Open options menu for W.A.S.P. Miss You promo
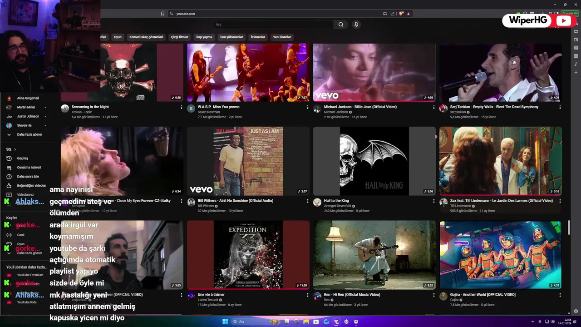 (x=307, y=108)
